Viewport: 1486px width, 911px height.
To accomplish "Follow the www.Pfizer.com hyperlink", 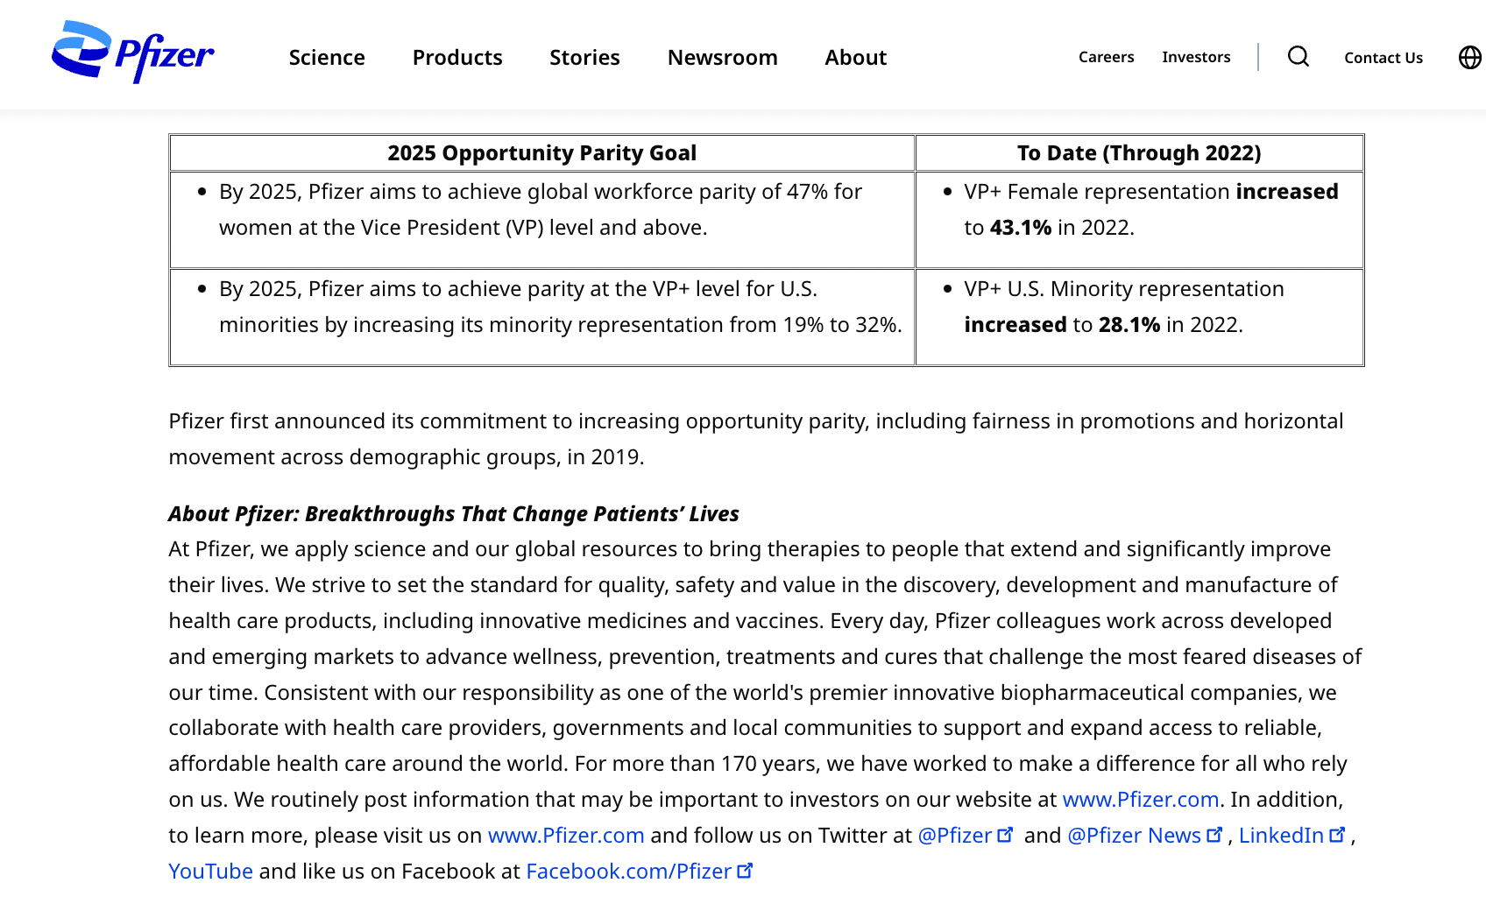I will pos(1141,799).
